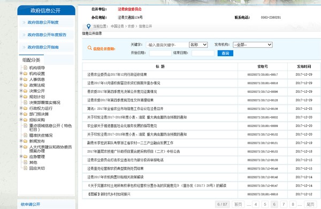Select the 组配分类 tab
The height and width of the screenshot is (209, 321).
(x=32, y=60)
